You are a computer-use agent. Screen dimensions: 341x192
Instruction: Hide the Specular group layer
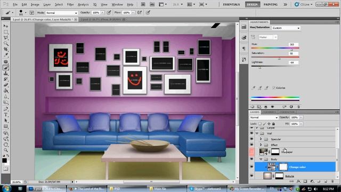(x=251, y=139)
